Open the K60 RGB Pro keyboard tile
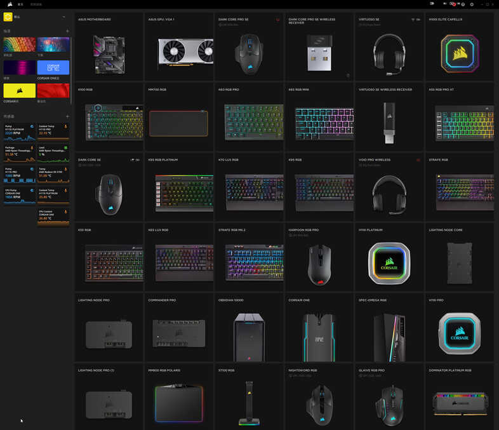The width and height of the screenshot is (499, 430). (249, 117)
